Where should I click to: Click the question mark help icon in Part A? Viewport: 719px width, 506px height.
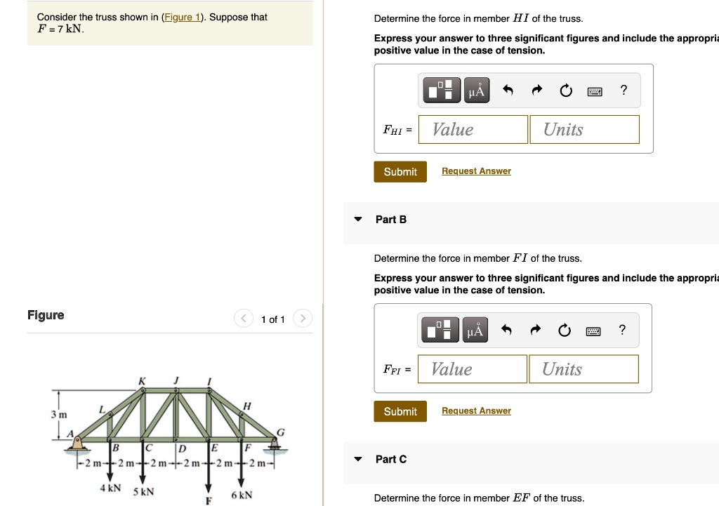tap(623, 90)
